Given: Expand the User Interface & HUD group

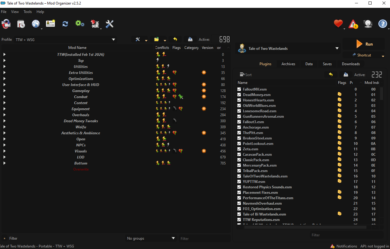Looking at the screenshot, I should coord(5,85).
